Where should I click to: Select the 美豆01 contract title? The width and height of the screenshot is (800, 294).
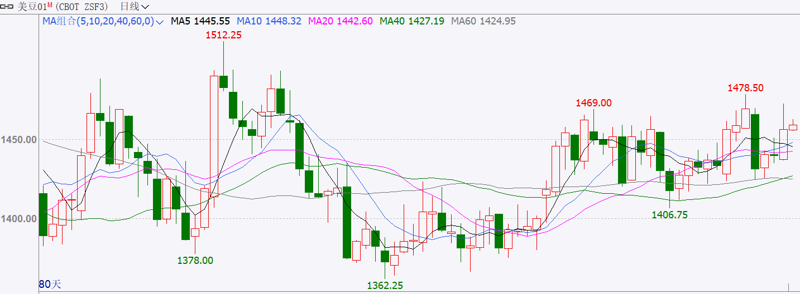pos(31,7)
